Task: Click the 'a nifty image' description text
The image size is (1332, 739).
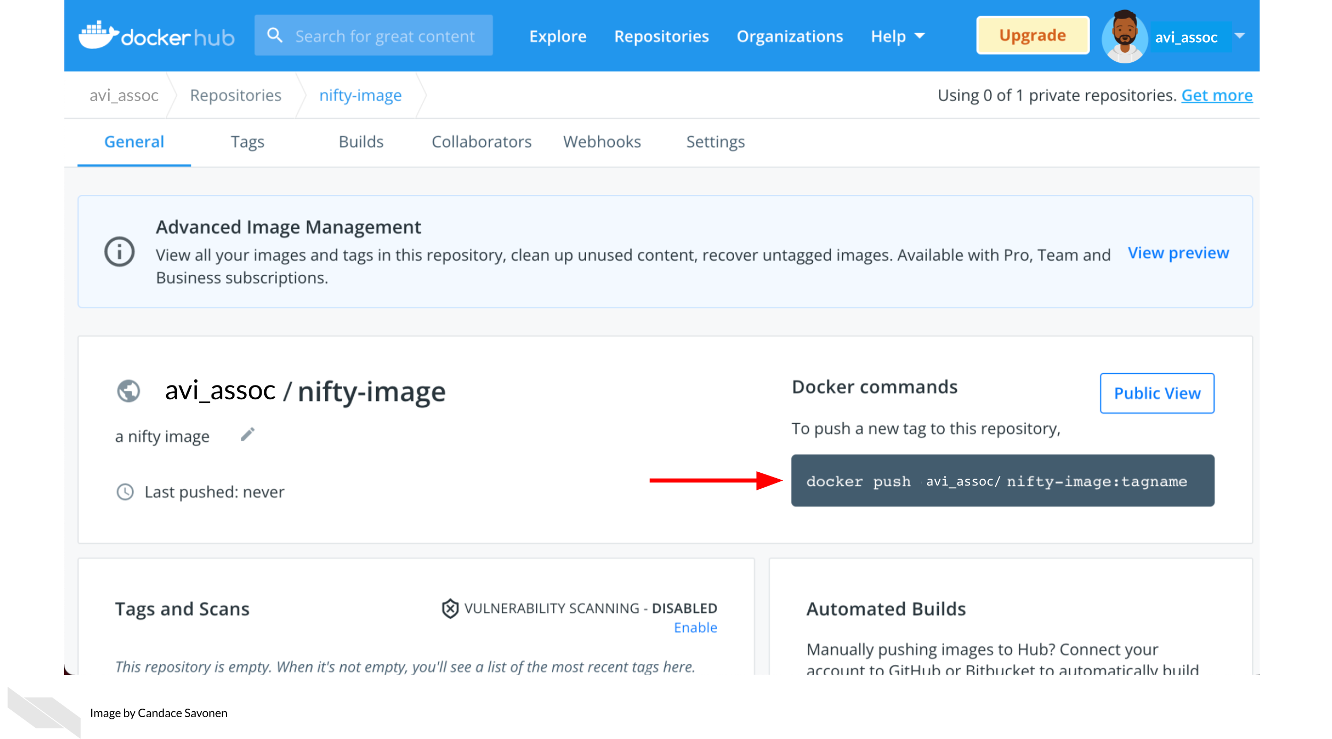Action: [x=163, y=437]
